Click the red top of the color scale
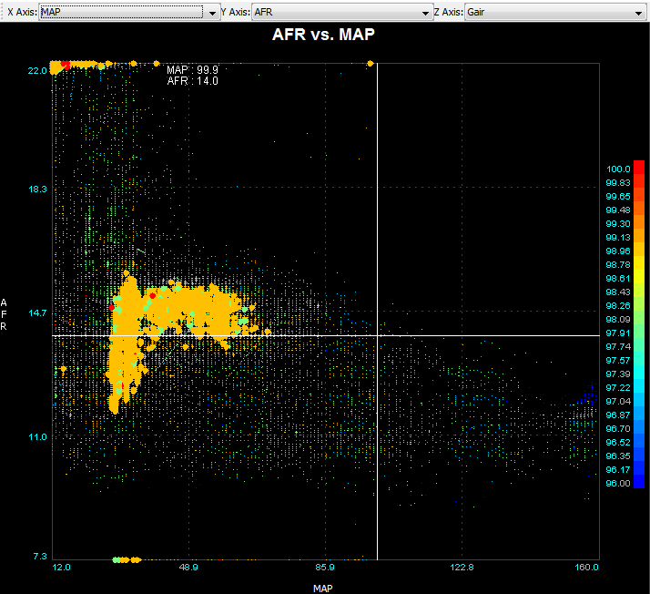Screen dimensions: 650x594 (638, 169)
